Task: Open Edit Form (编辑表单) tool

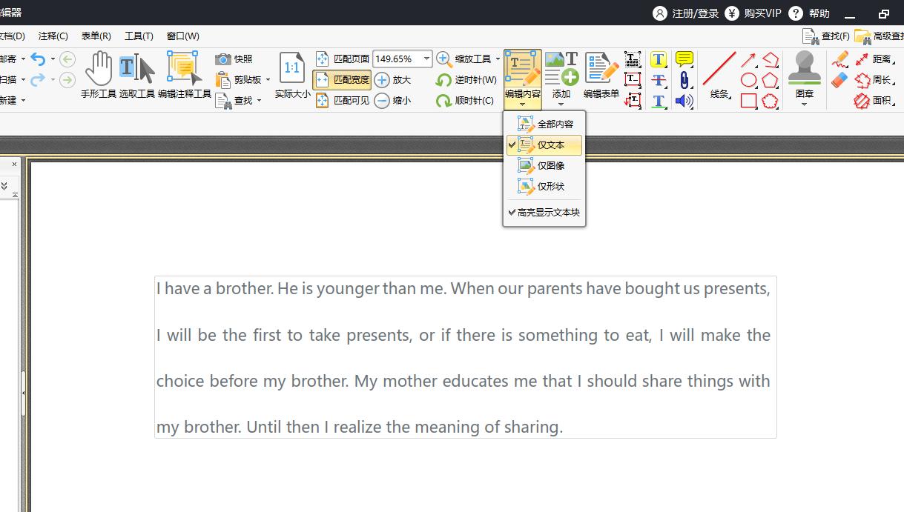Action: [x=601, y=76]
